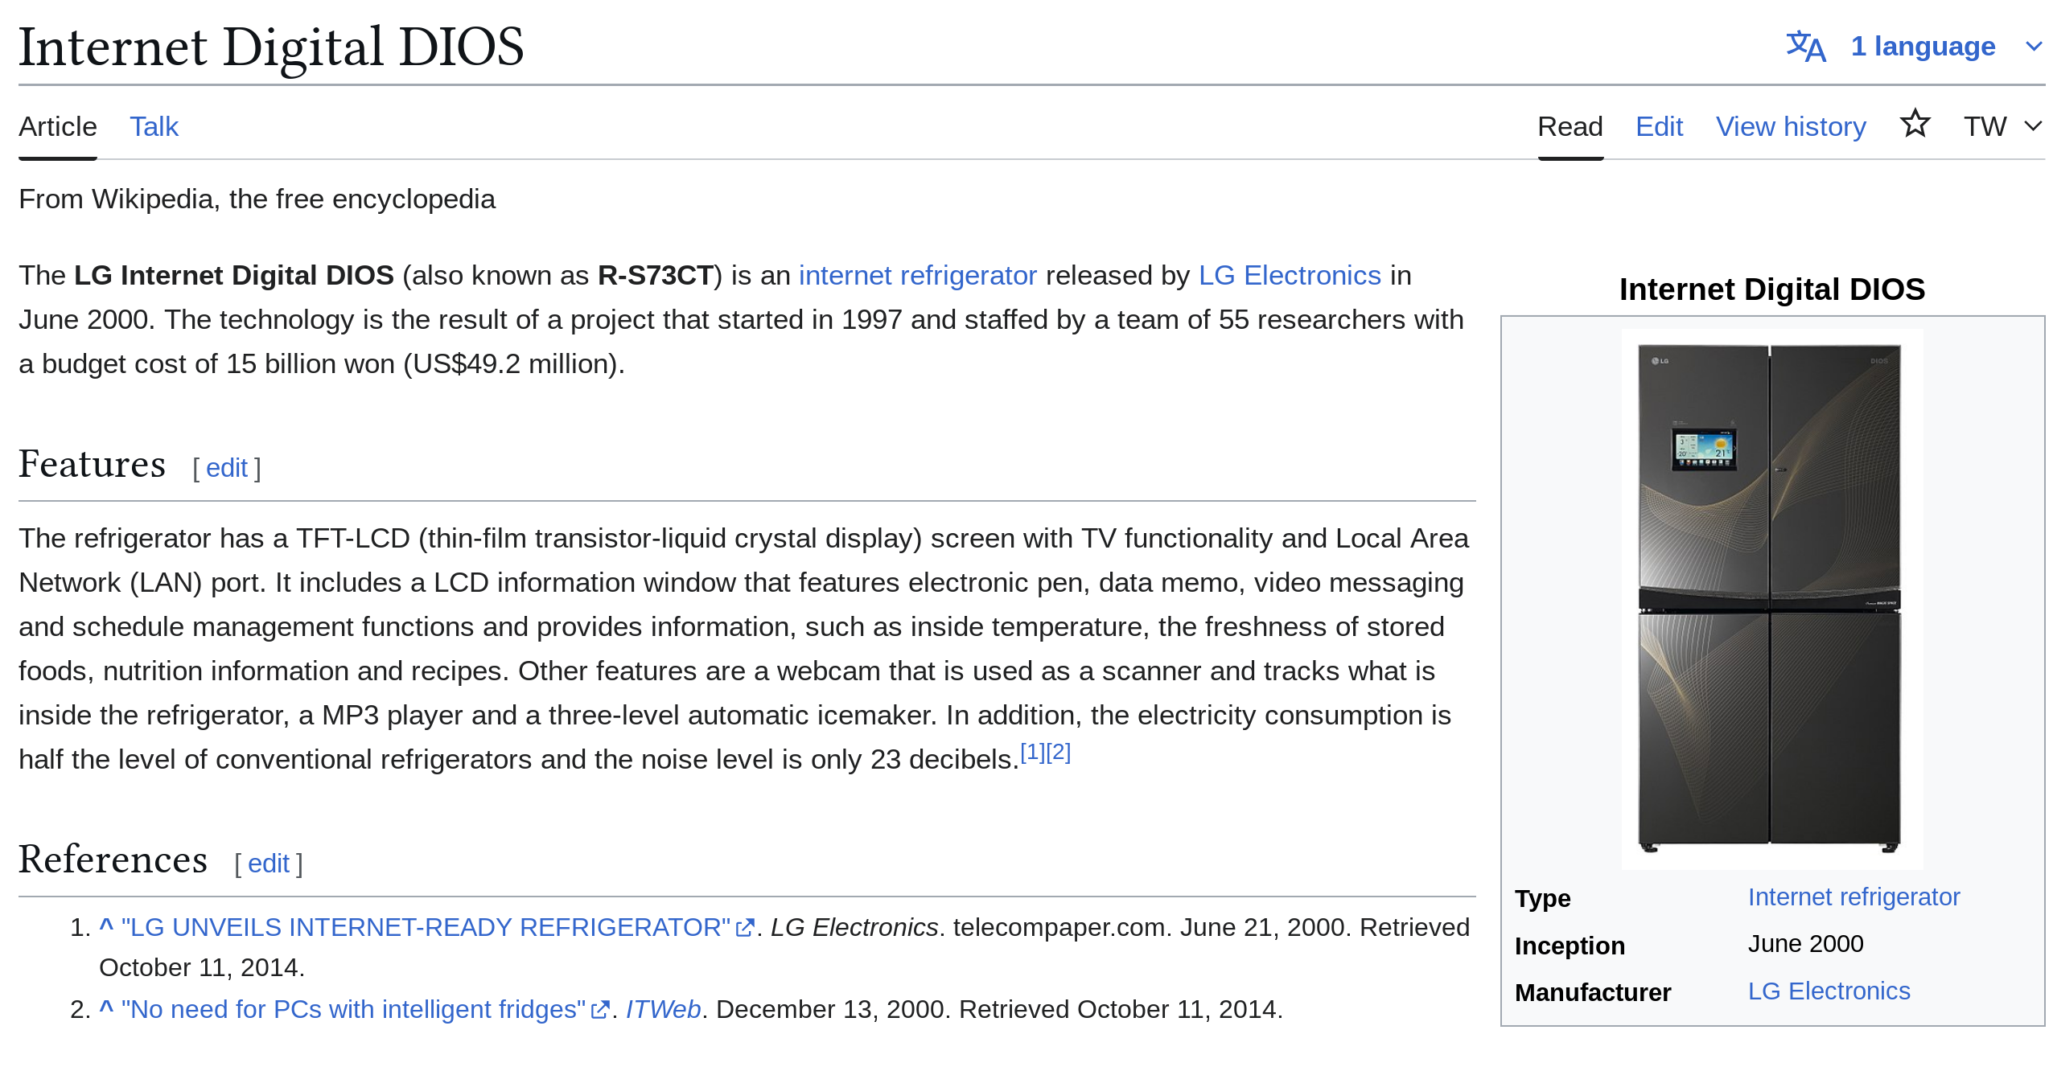Jump up via caret of reference 2
The image size is (2053, 1071).
point(105,1008)
